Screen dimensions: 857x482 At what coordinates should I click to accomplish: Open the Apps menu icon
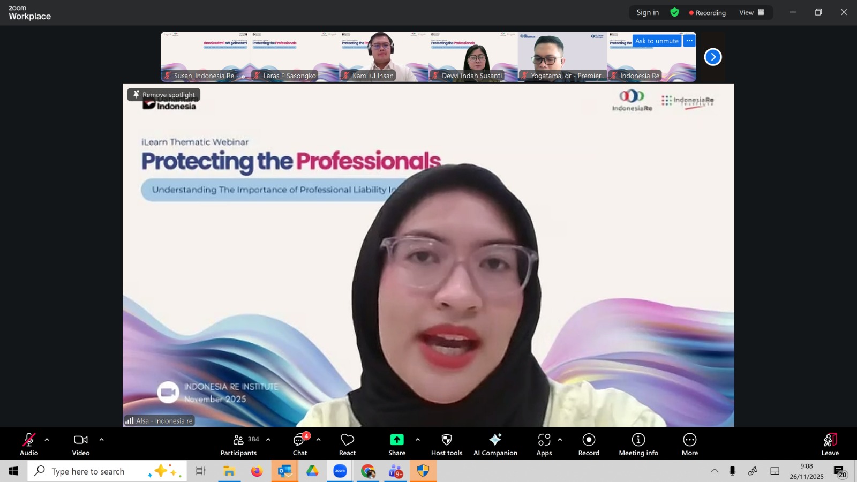pyautogui.click(x=544, y=445)
